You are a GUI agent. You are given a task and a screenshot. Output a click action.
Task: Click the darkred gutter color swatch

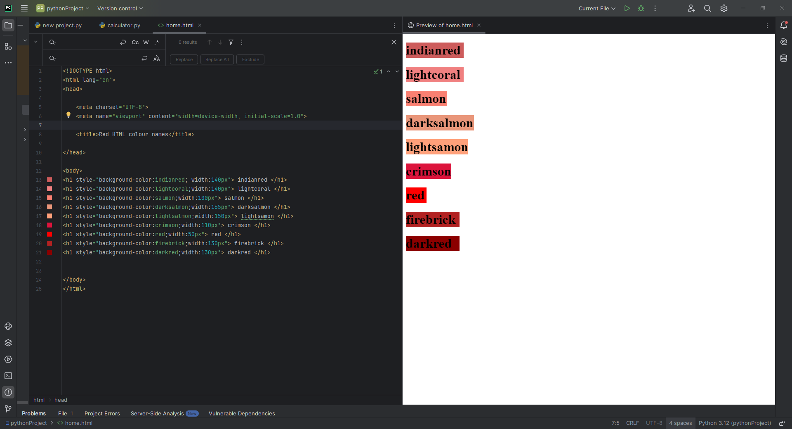pos(49,252)
